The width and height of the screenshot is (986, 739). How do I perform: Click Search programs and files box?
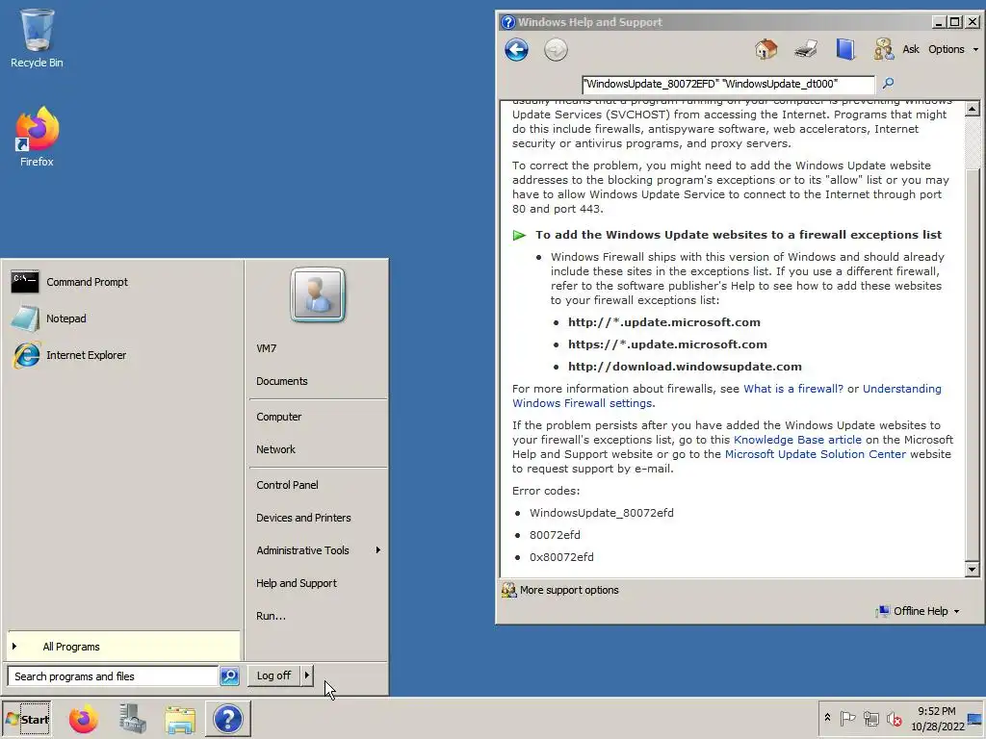(x=114, y=676)
